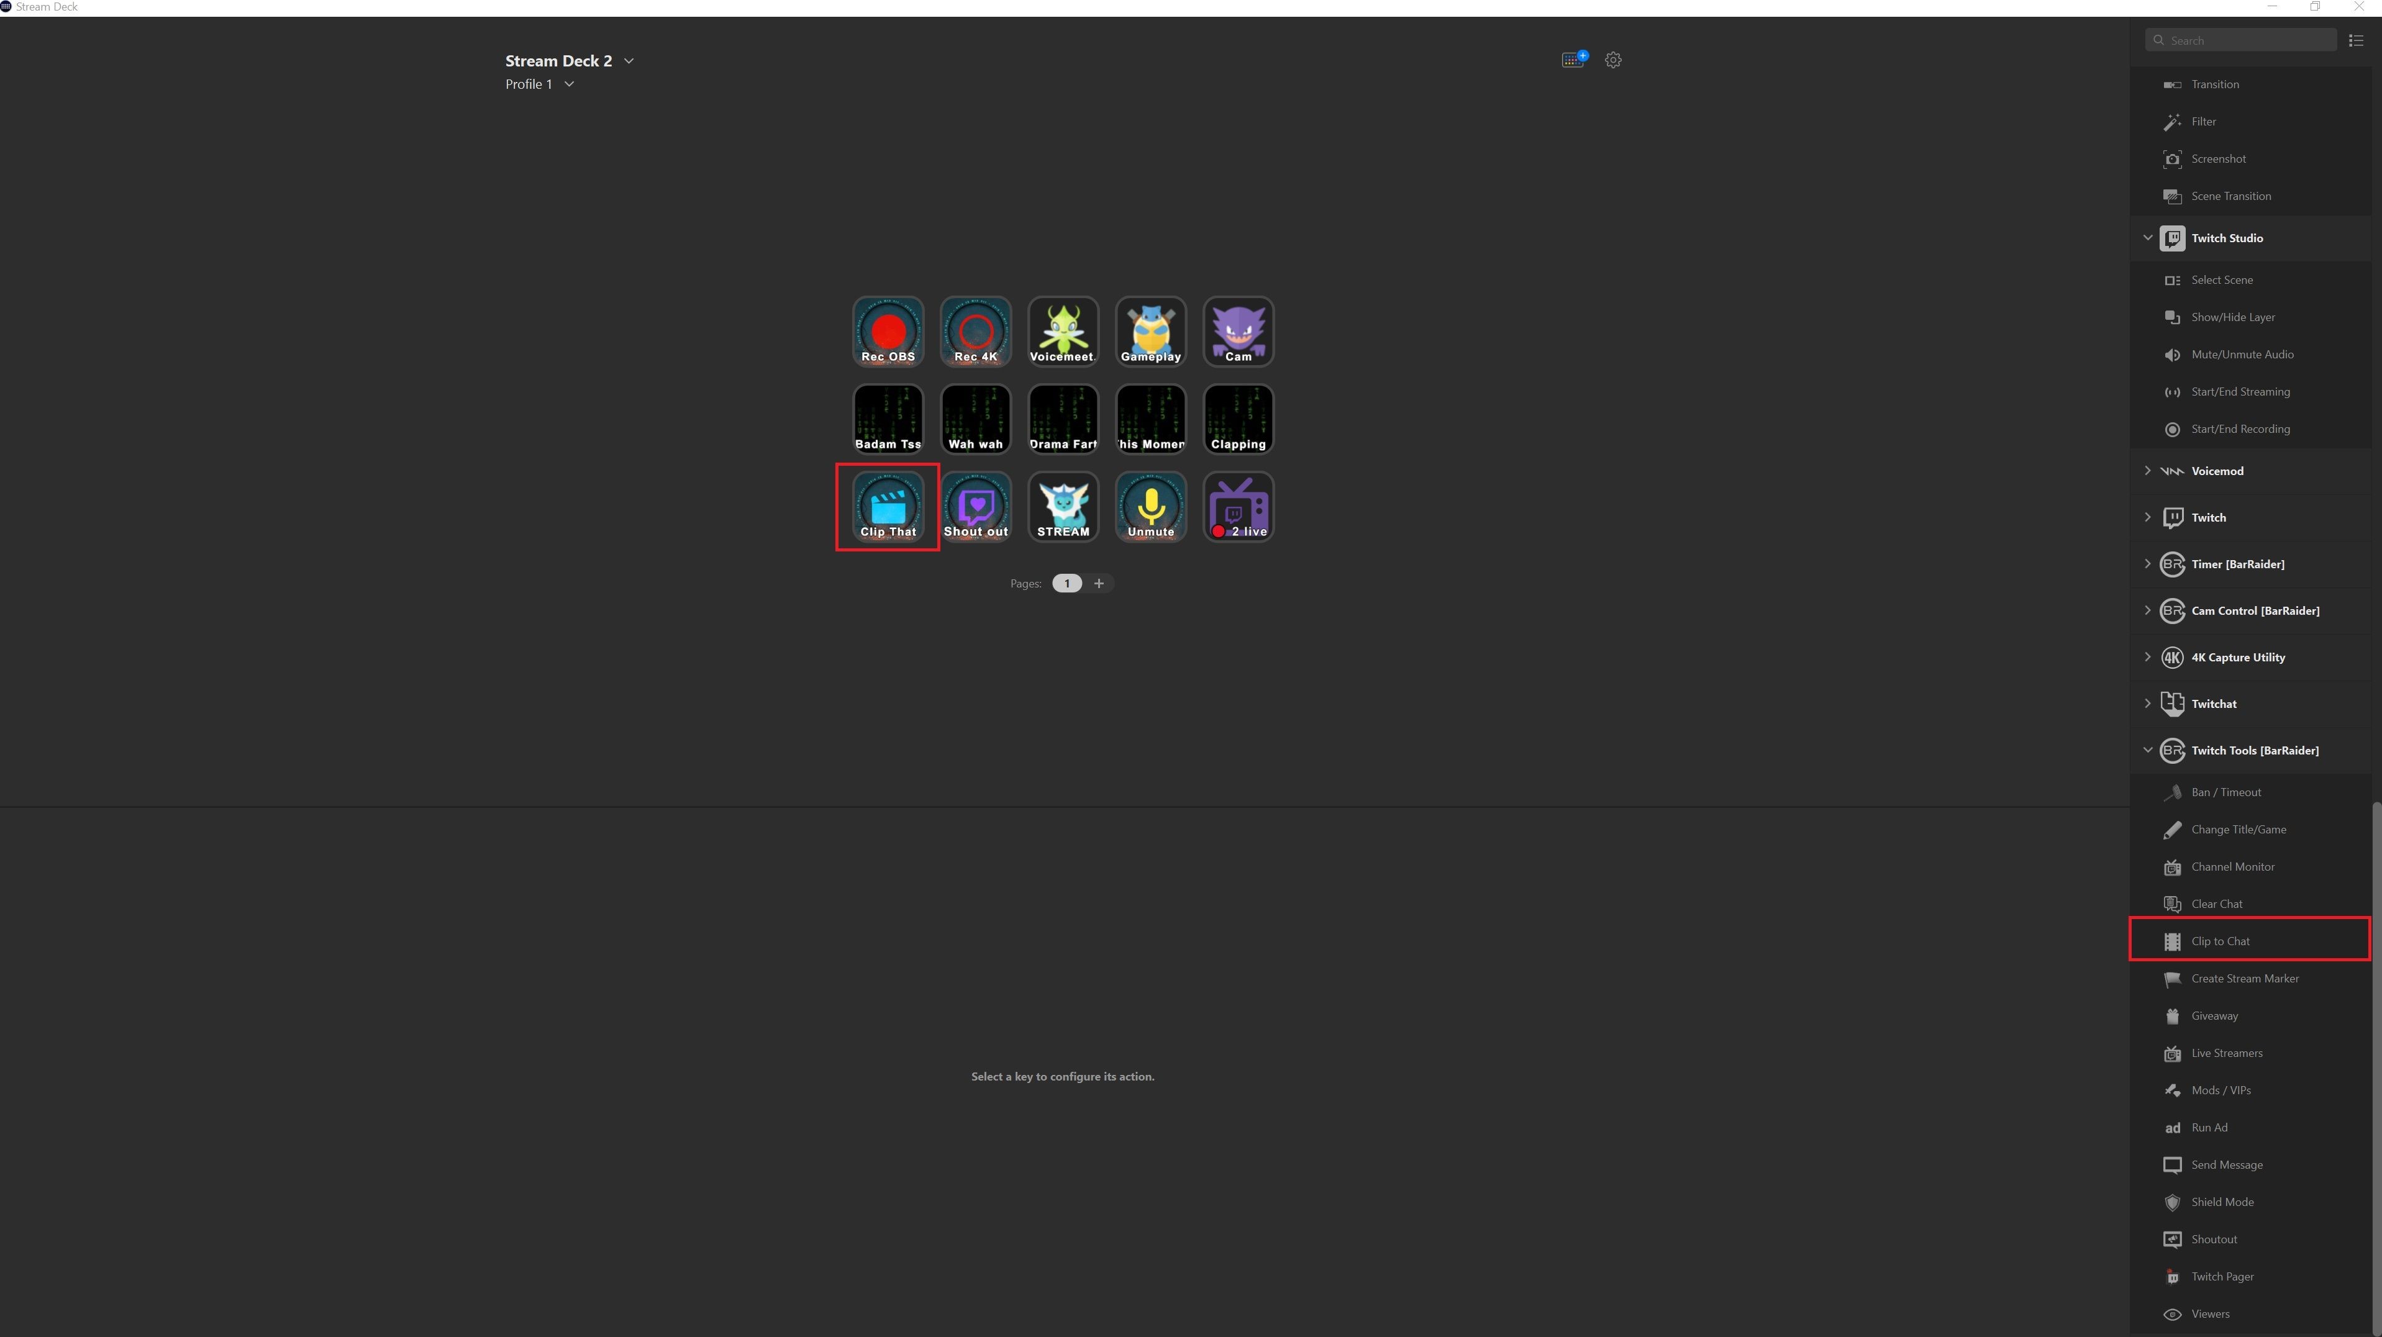Go to page 1
This screenshot has width=2382, height=1337.
(1066, 584)
